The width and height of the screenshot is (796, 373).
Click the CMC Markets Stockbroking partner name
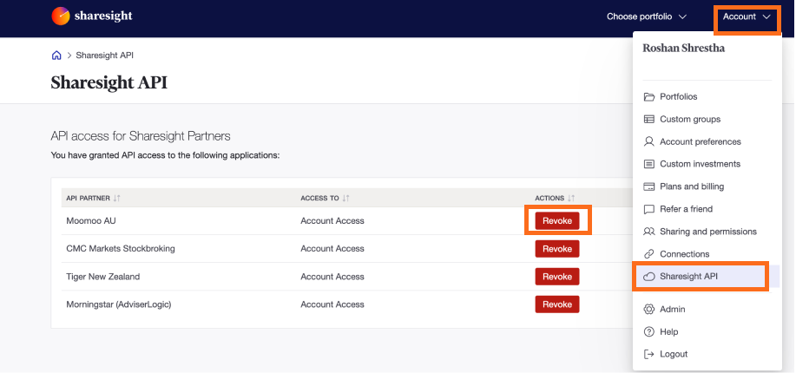121,249
